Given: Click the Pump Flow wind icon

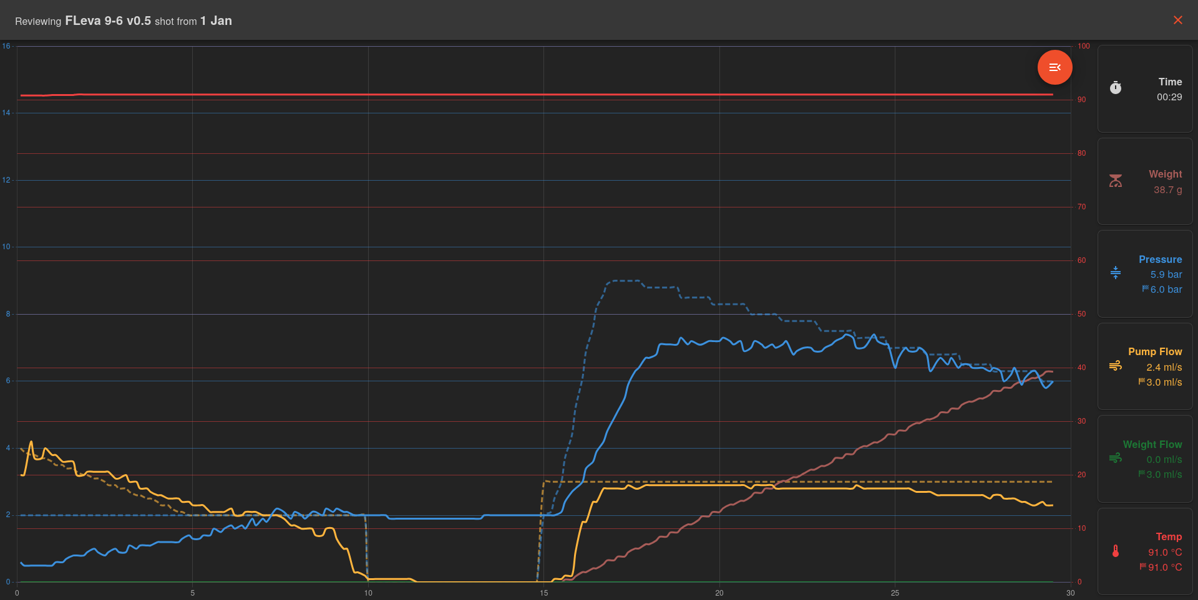Looking at the screenshot, I should tap(1116, 366).
